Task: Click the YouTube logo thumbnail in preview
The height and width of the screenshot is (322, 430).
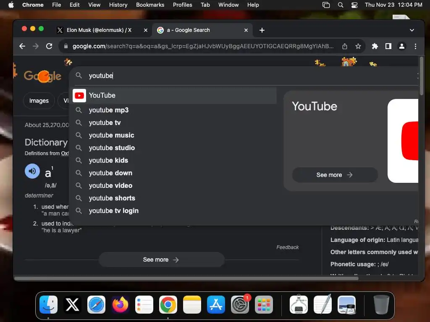Action: tap(403, 141)
